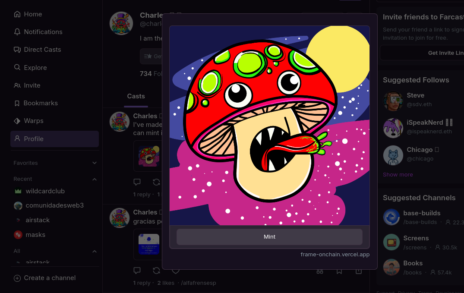The height and width of the screenshot is (293, 464).
Task: Click the mushroom artwork in the frame
Action: click(269, 126)
